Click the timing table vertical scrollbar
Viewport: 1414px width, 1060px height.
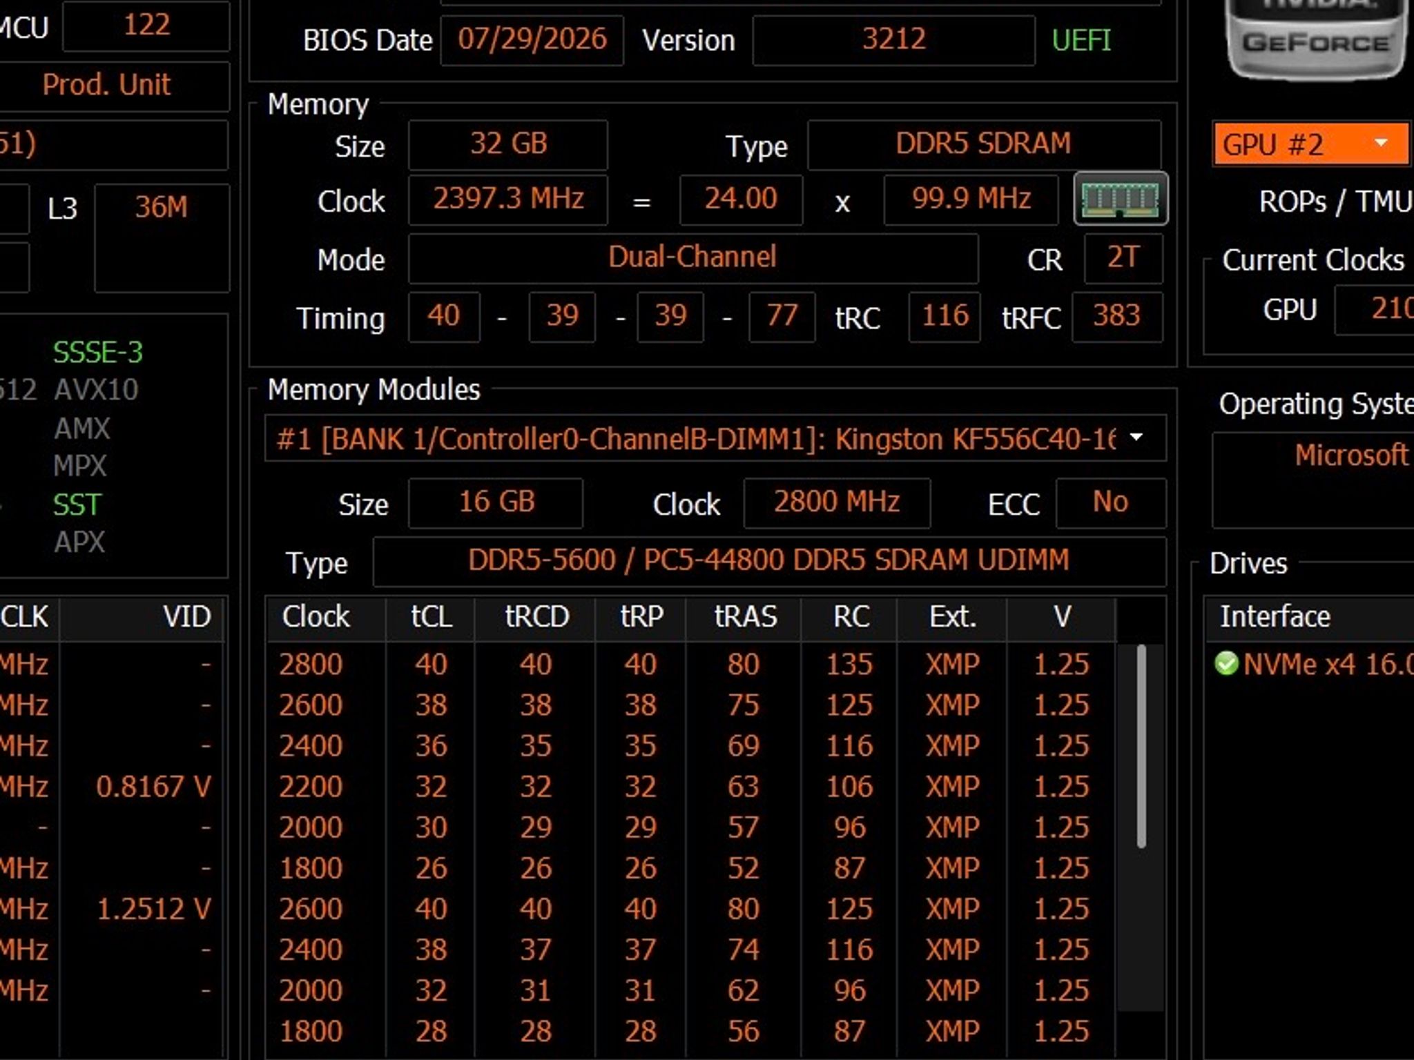1141,745
